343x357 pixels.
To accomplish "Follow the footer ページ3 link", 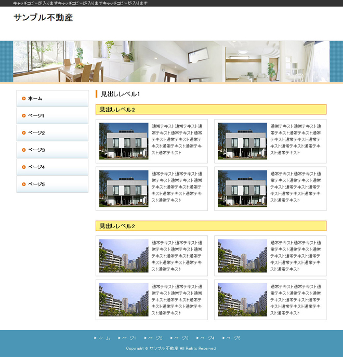I will tap(179, 338).
